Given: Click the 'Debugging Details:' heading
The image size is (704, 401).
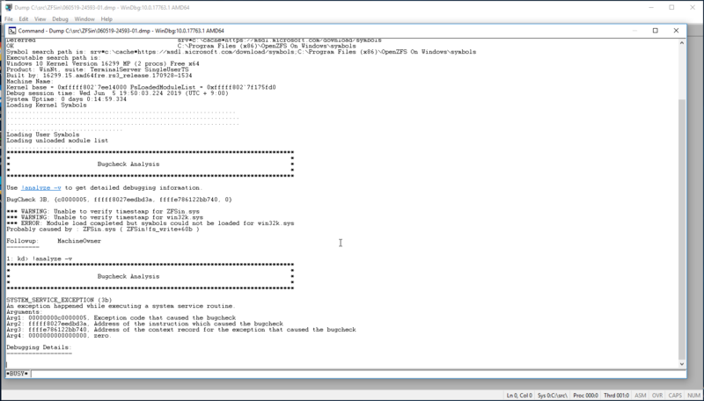Looking at the screenshot, I should [39, 347].
